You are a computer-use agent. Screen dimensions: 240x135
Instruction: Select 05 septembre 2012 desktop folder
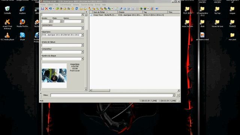point(202,11)
